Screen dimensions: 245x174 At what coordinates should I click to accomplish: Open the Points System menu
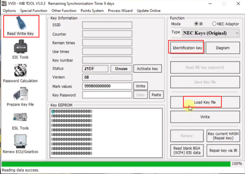92,11
